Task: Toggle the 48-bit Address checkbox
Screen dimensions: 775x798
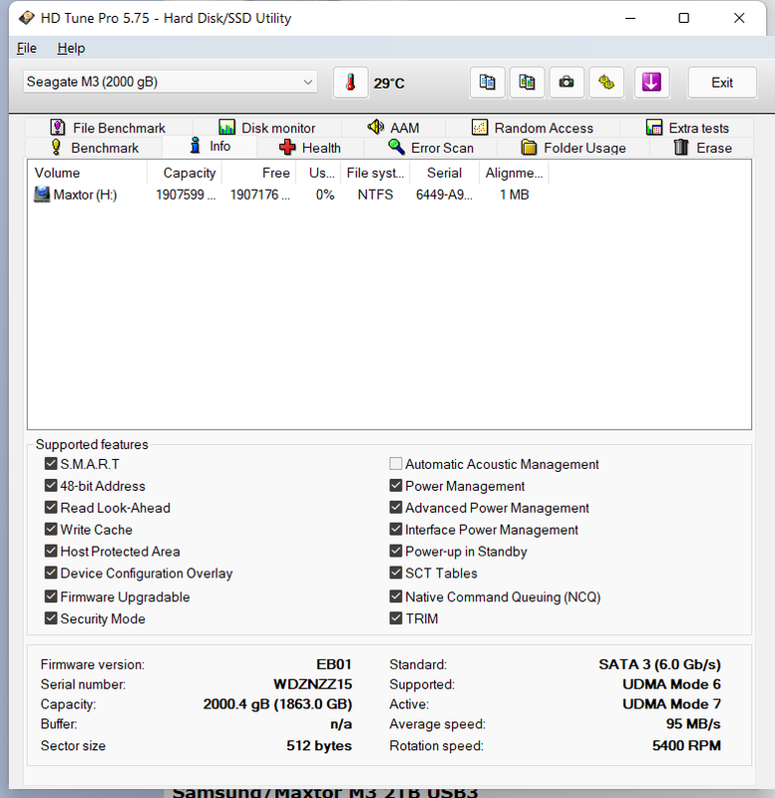Action: tap(51, 486)
